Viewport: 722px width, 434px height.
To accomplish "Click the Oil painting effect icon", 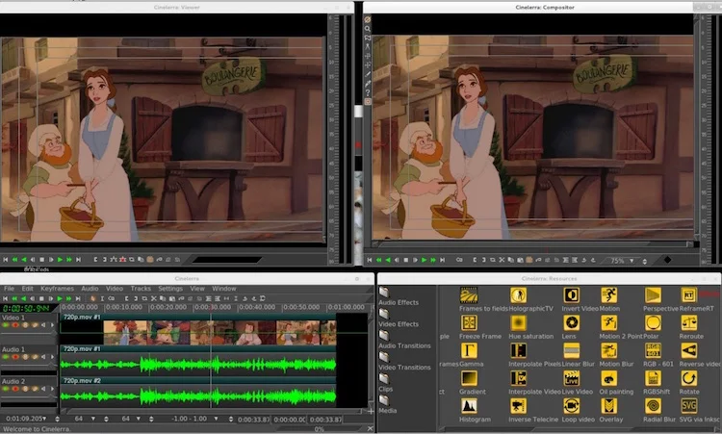I will click(608, 378).
